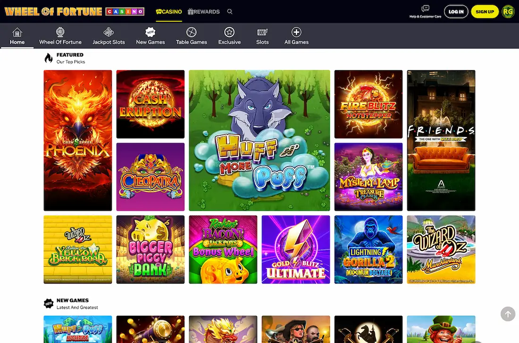Open the New Games category
The width and height of the screenshot is (519, 343).
coord(150,32)
